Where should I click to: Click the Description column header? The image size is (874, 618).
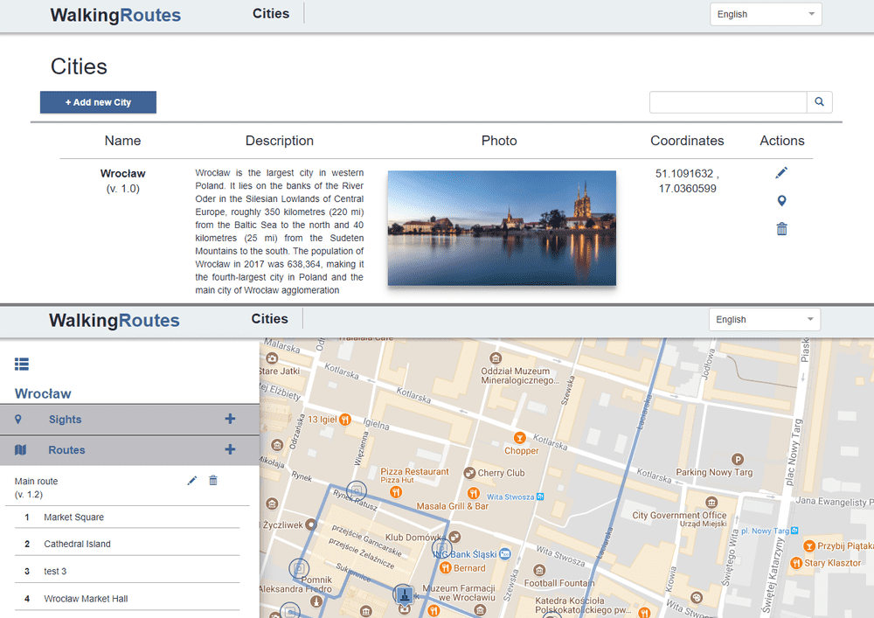pos(280,141)
